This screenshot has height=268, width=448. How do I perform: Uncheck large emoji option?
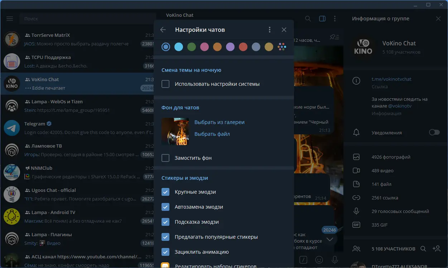coord(165,192)
